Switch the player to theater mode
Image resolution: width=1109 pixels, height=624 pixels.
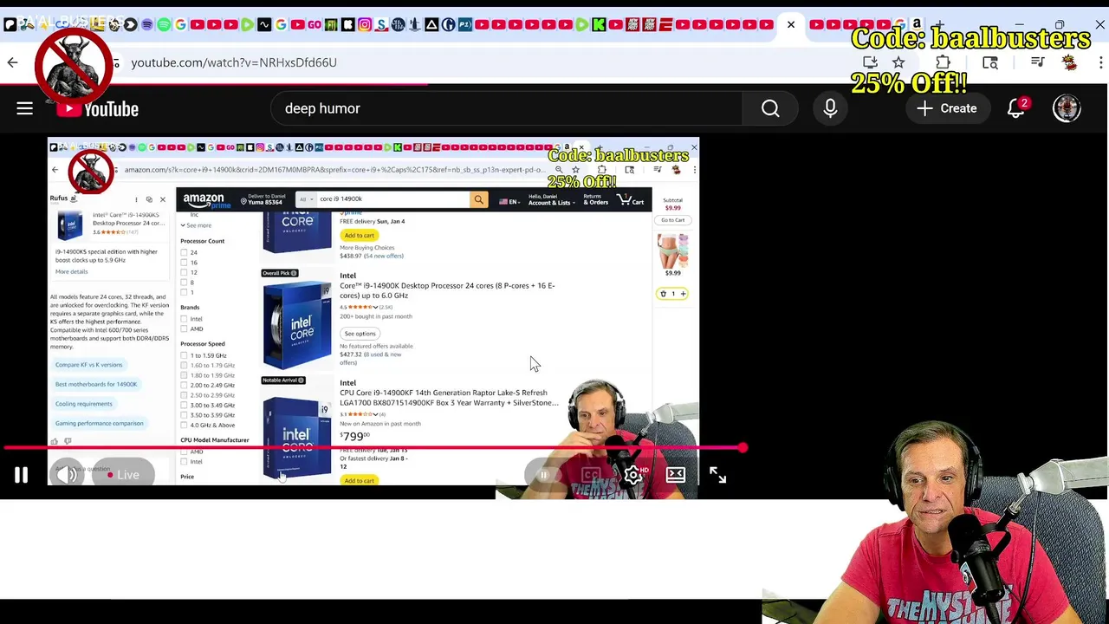point(676,475)
